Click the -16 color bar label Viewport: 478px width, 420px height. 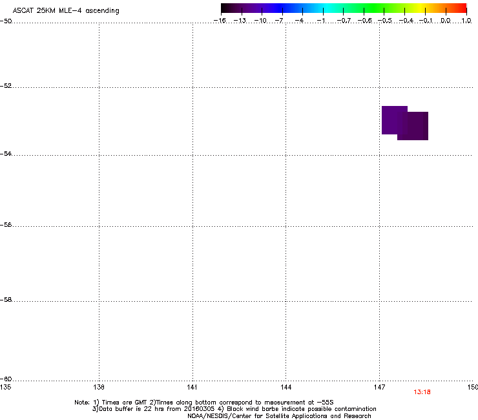pyautogui.click(x=220, y=21)
